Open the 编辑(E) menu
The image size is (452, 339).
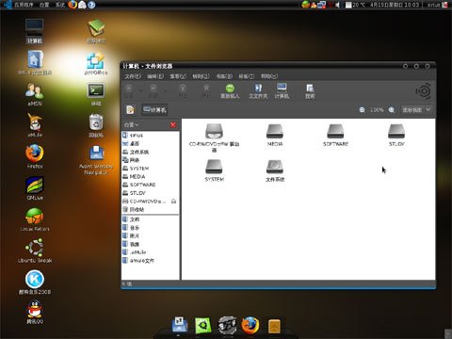tap(155, 76)
